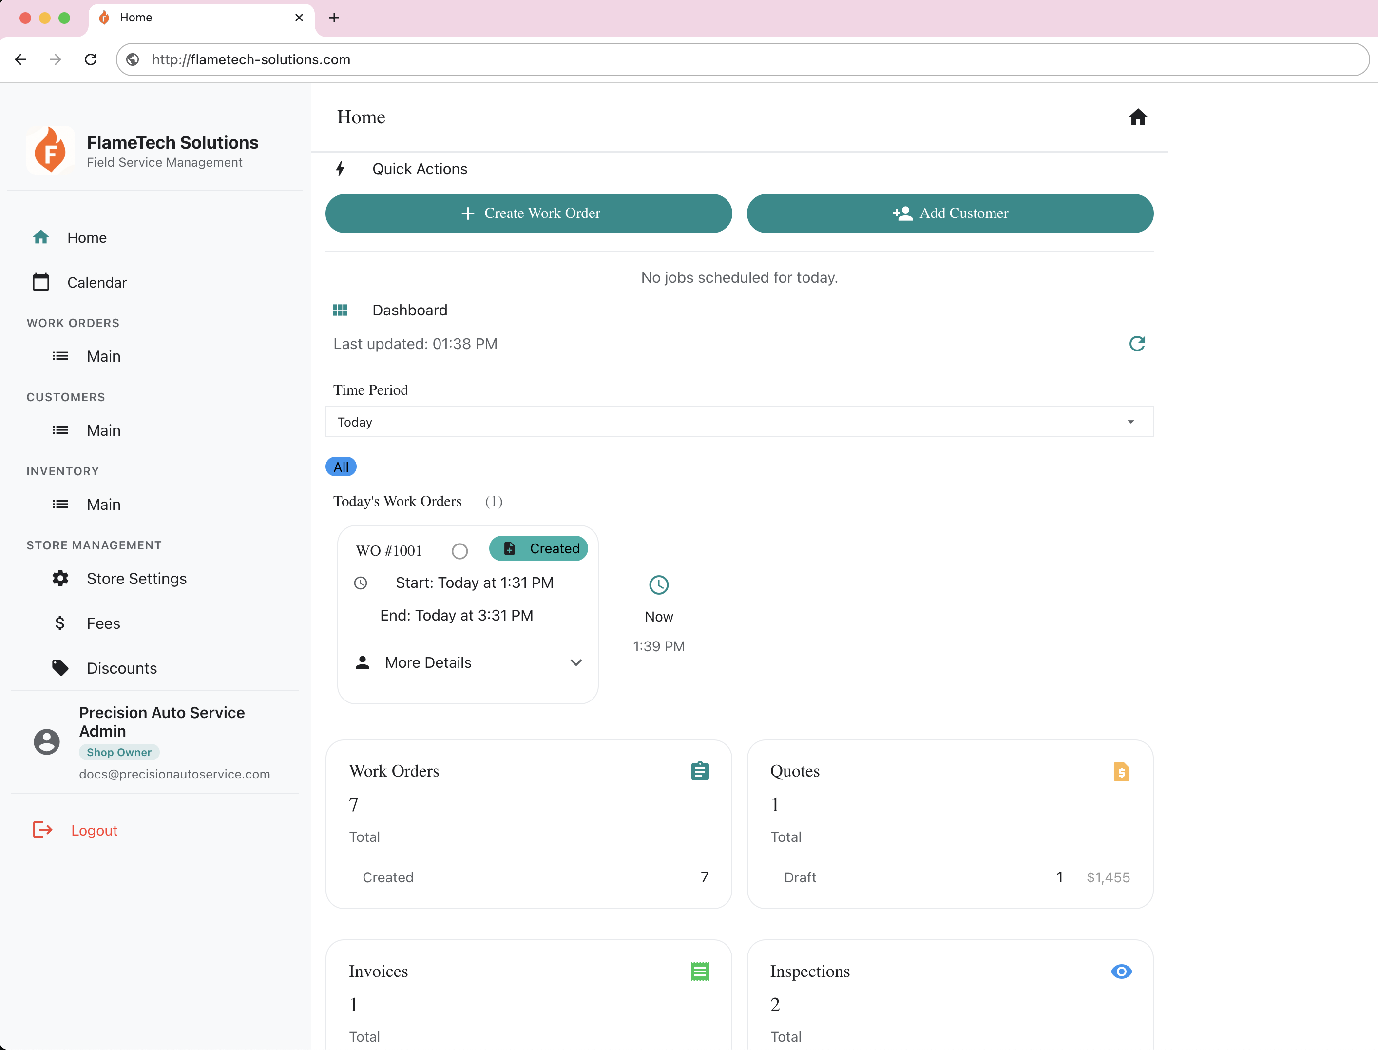1378x1050 pixels.
Task: Select the circle on WO #1001 card
Action: [460, 551]
